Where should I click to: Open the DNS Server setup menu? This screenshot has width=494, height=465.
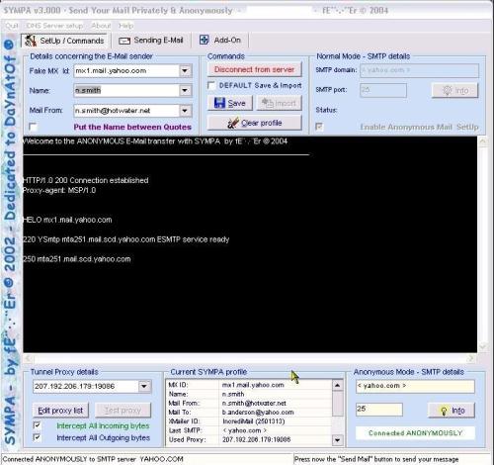54,26
